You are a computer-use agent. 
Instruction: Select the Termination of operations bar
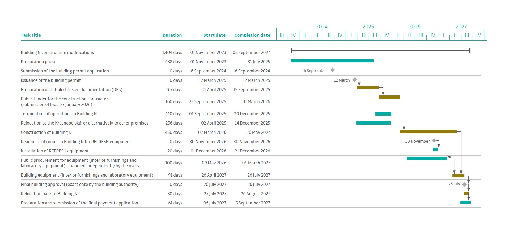(x=383, y=114)
